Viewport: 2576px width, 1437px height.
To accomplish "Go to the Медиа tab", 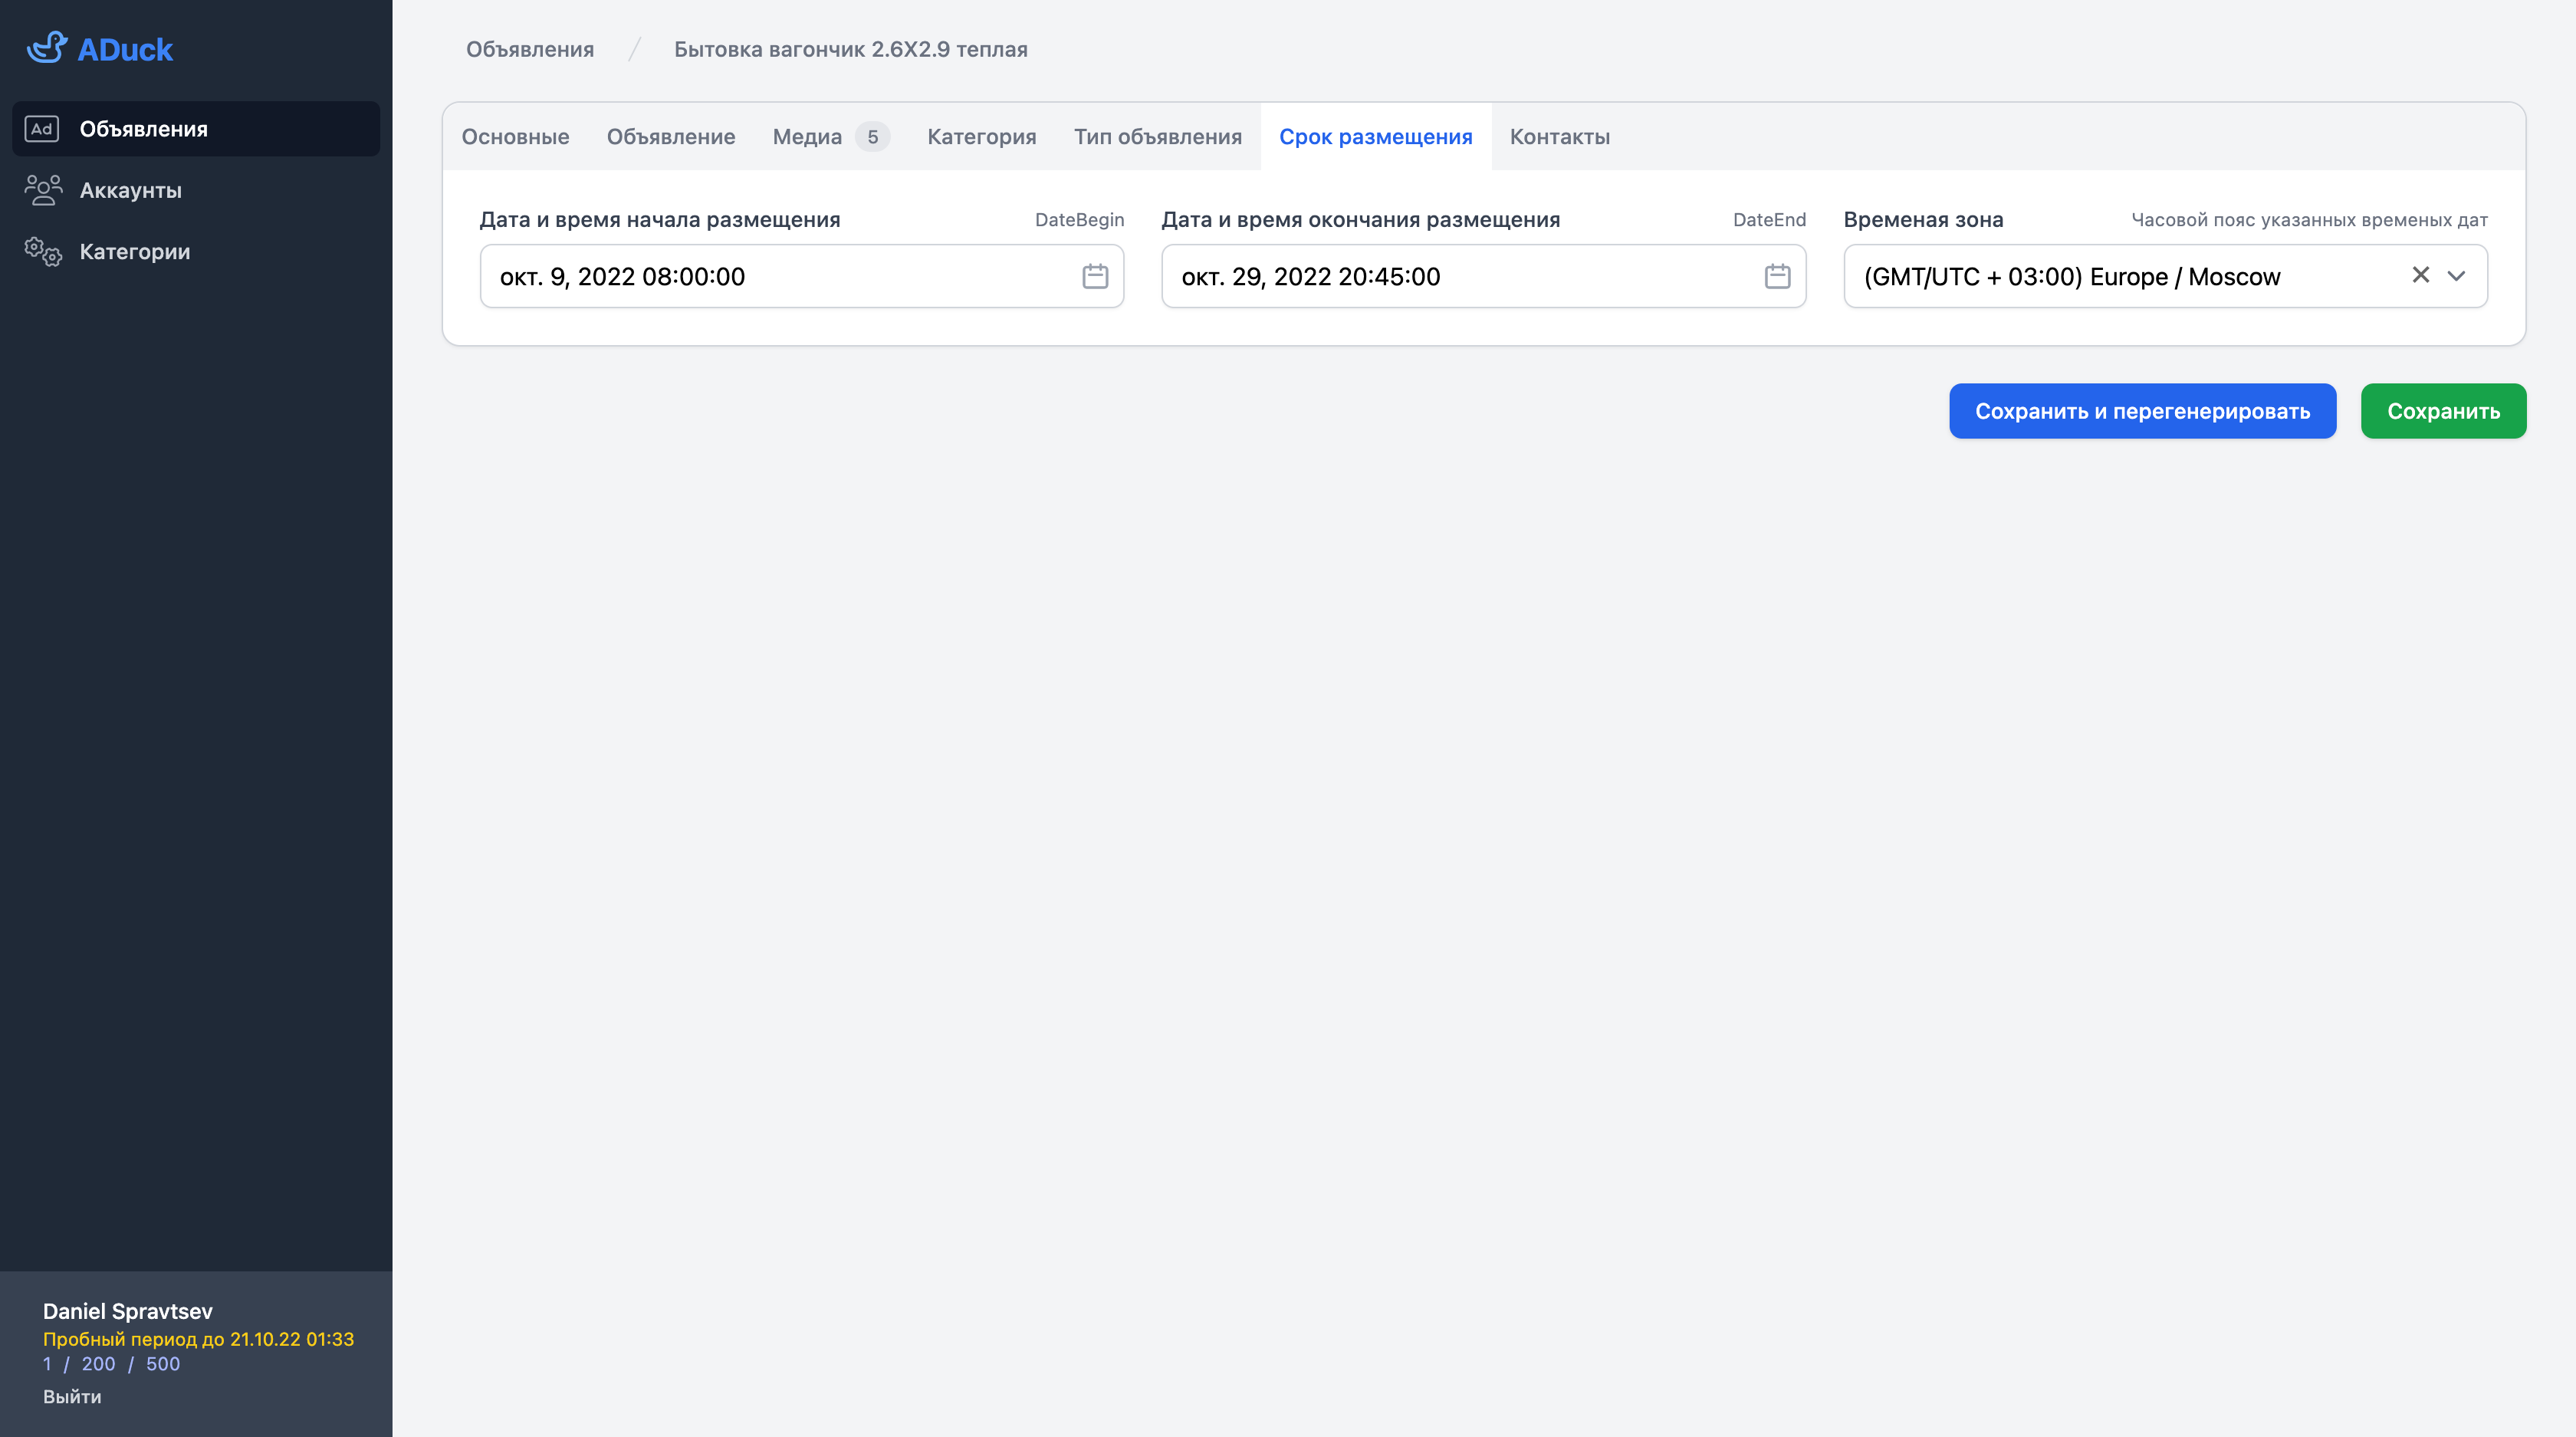I will tap(808, 137).
